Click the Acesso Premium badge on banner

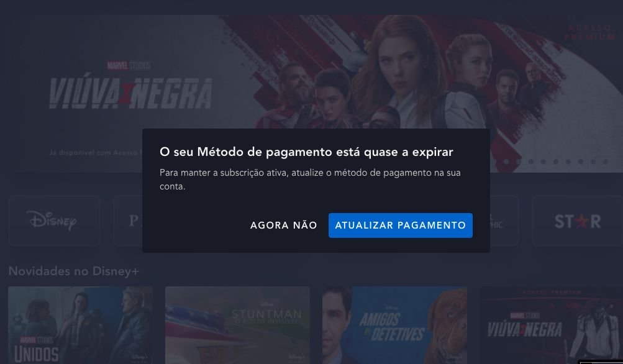tap(590, 32)
